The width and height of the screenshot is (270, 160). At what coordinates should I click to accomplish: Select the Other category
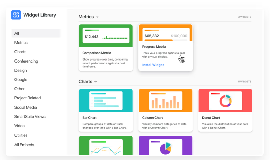[19, 89]
